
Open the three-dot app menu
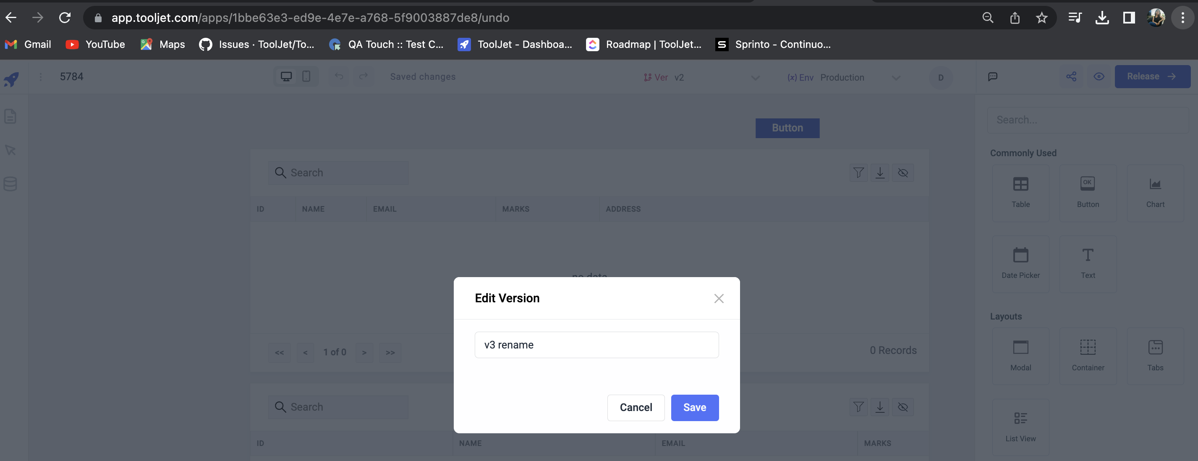(41, 77)
